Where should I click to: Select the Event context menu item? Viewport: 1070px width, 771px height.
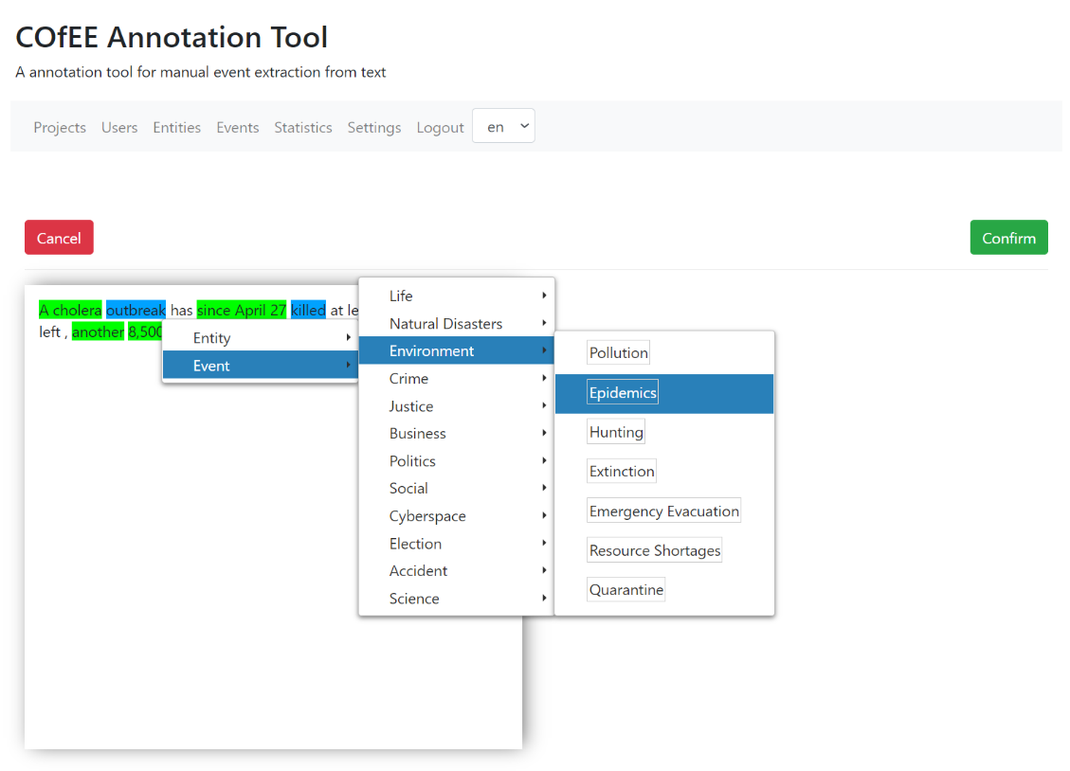pyautogui.click(x=261, y=366)
